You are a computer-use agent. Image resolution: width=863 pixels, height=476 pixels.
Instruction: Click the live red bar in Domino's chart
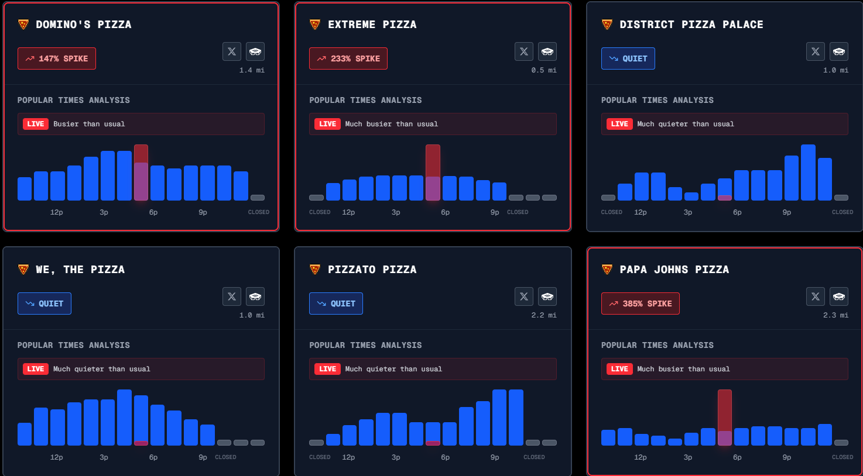click(x=141, y=173)
